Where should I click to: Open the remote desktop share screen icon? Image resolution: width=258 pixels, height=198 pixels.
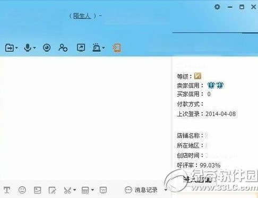(x=81, y=48)
